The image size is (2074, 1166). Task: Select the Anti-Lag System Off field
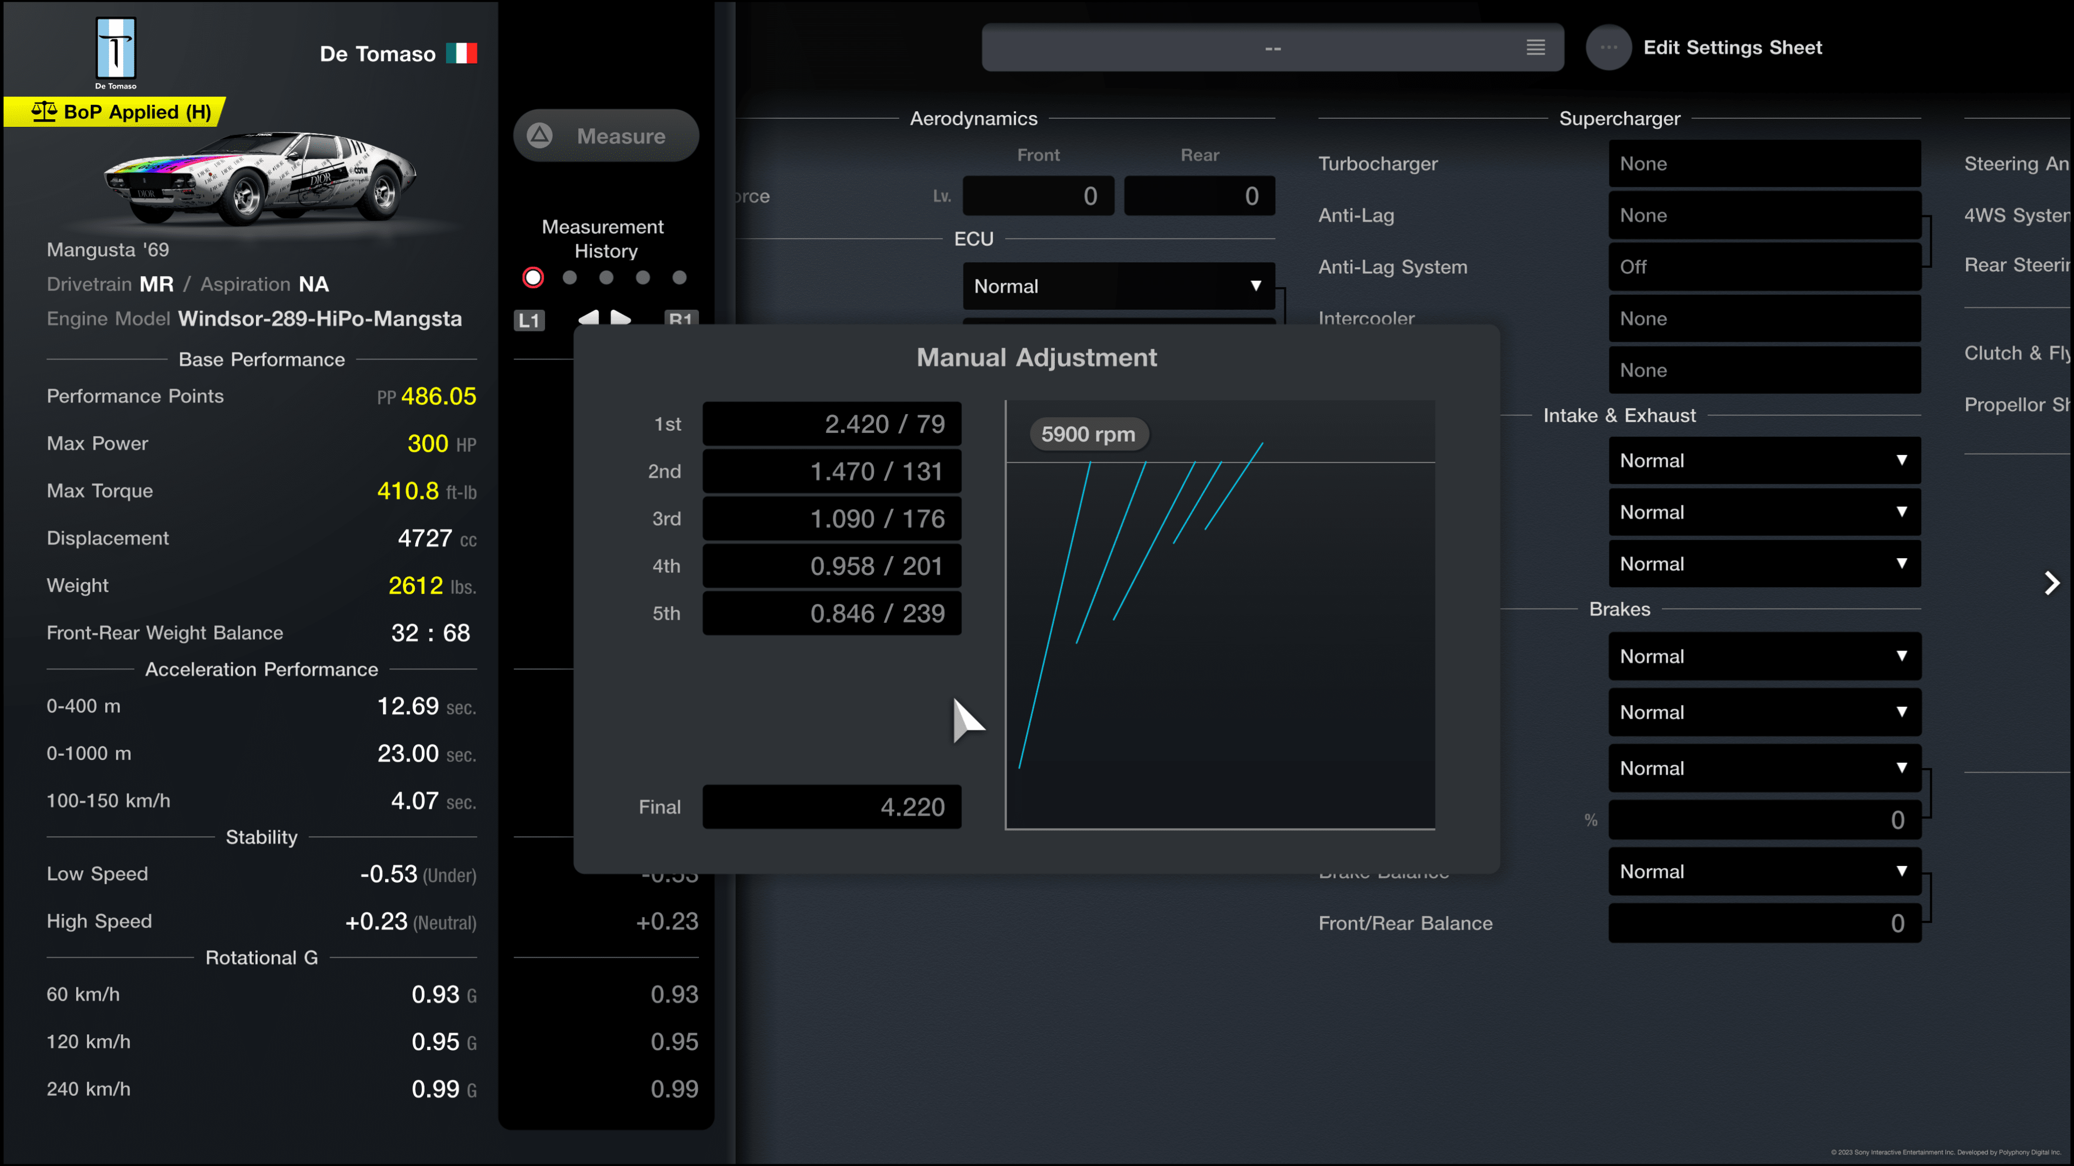click(x=1765, y=266)
